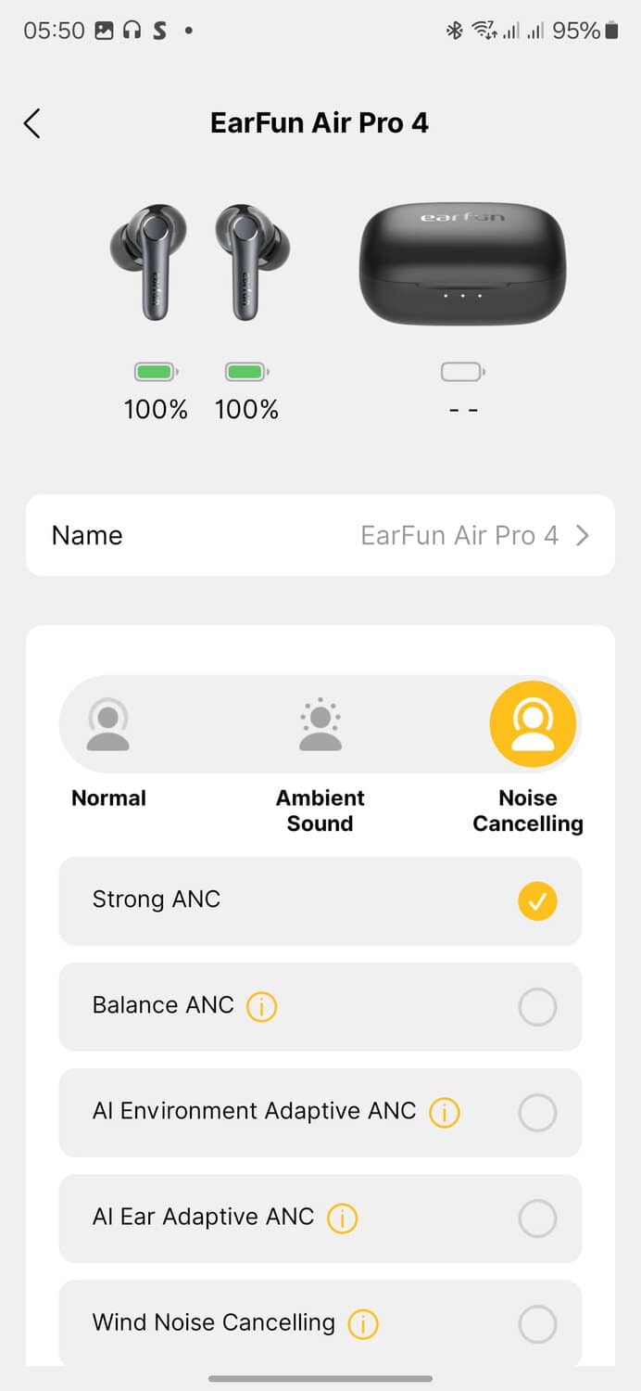Select the Strong ANC checked radio button
641x1391 pixels.
(x=537, y=900)
